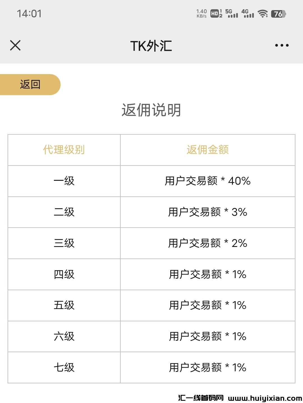This screenshot has width=303, height=403.
Task: Tap the network speed KB/s indicator
Action: pos(201,13)
